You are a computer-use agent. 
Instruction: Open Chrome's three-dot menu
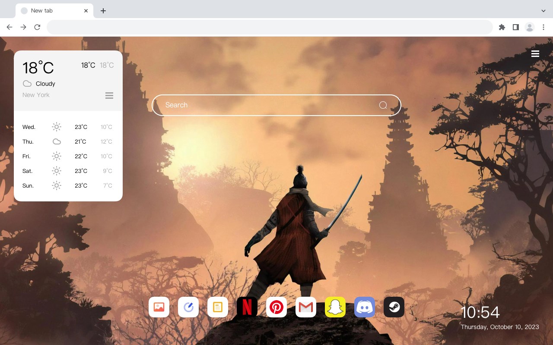click(543, 27)
